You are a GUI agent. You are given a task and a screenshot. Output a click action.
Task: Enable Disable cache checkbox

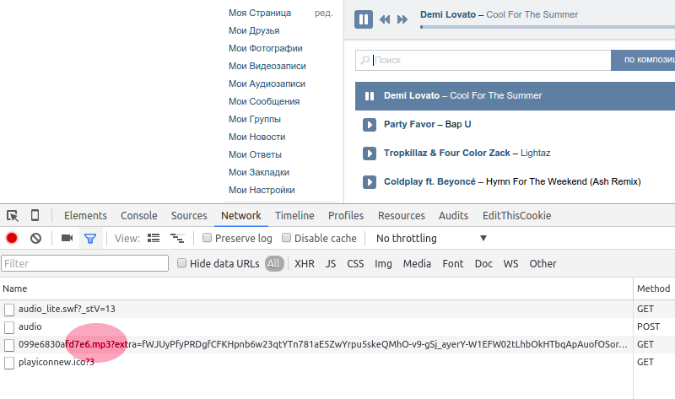[286, 238]
